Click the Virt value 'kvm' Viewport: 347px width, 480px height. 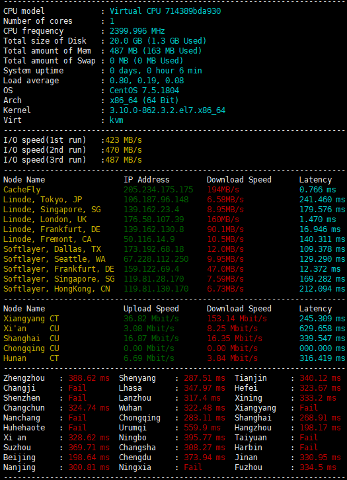[116, 120]
